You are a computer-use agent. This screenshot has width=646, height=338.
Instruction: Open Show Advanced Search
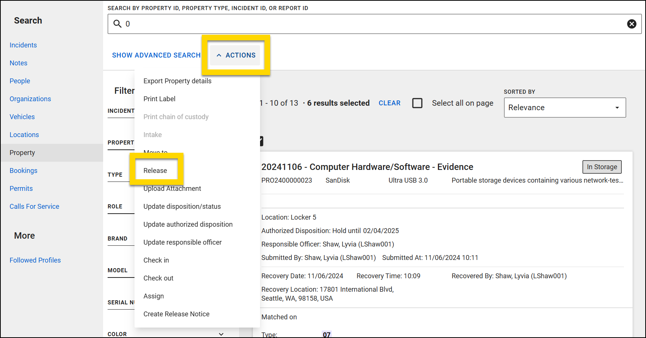(156, 55)
